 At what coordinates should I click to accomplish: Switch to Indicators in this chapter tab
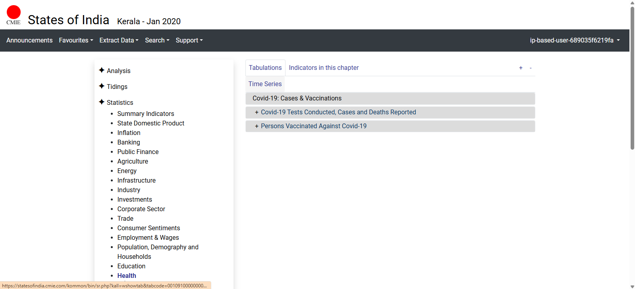[324, 68]
